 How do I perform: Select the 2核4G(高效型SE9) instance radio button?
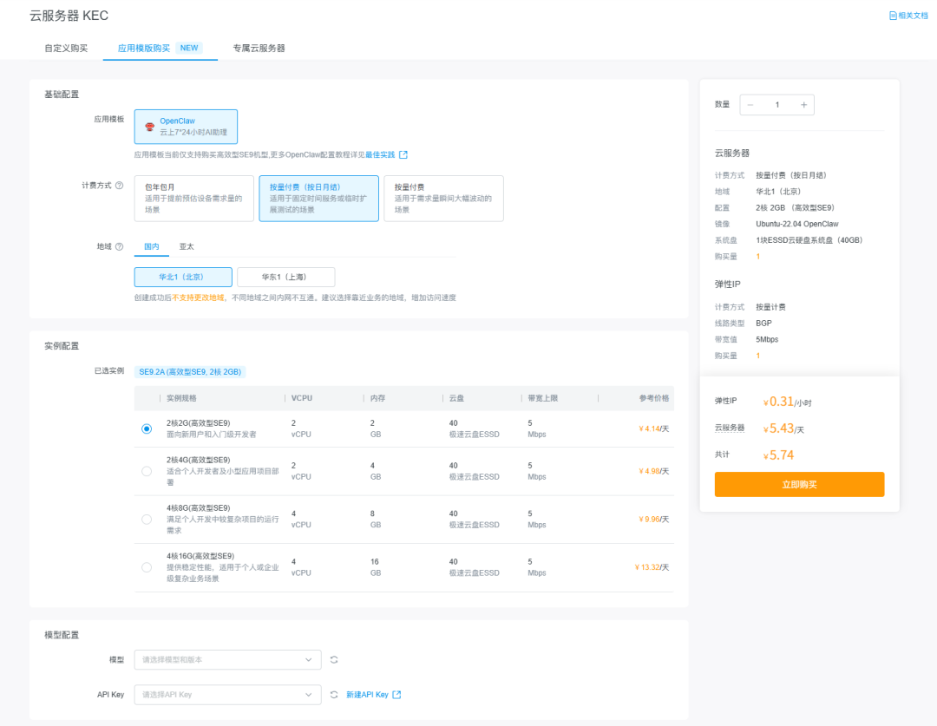147,471
